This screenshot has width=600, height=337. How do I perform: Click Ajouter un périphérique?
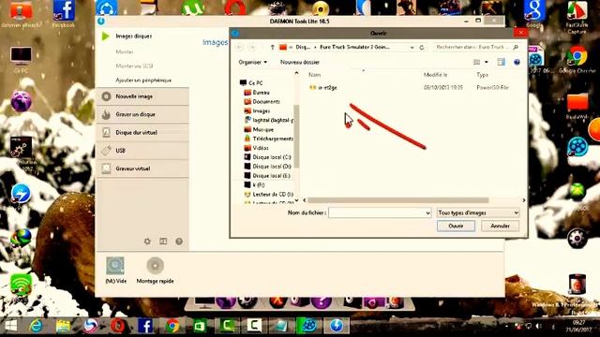(x=143, y=81)
